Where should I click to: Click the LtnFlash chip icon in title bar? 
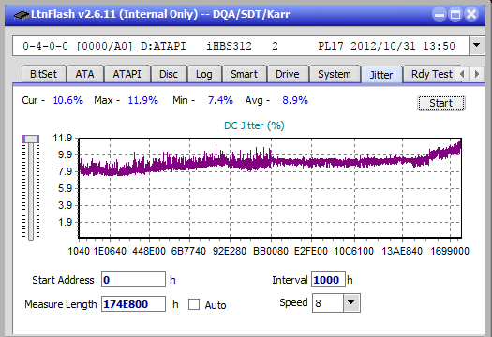[x=22, y=15]
